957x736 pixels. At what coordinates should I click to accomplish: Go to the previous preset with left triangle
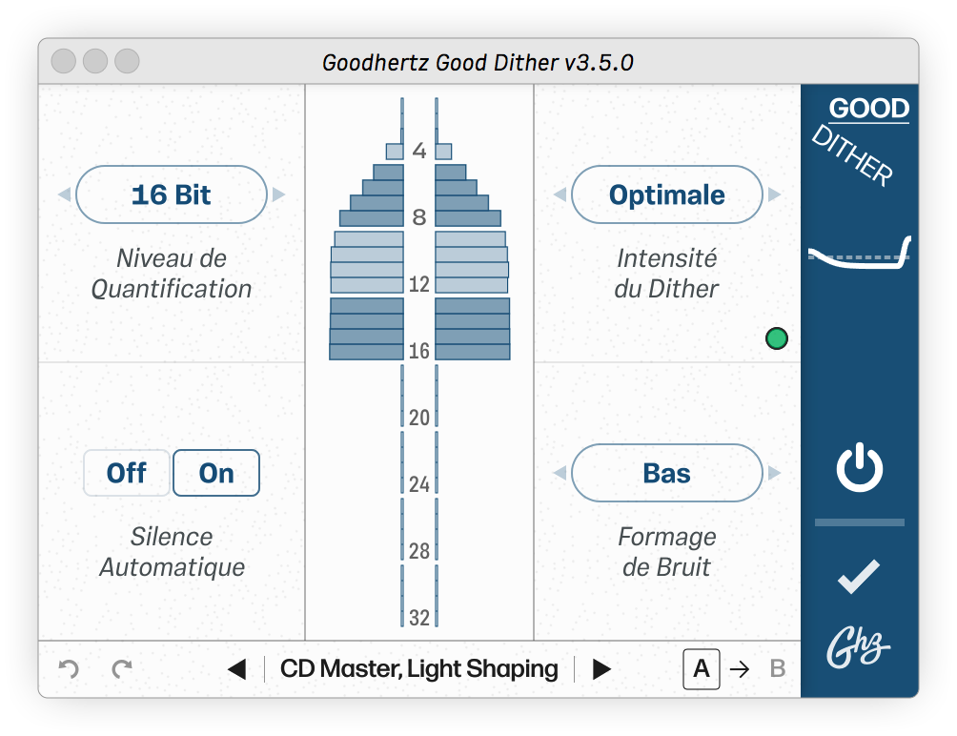pos(236,669)
